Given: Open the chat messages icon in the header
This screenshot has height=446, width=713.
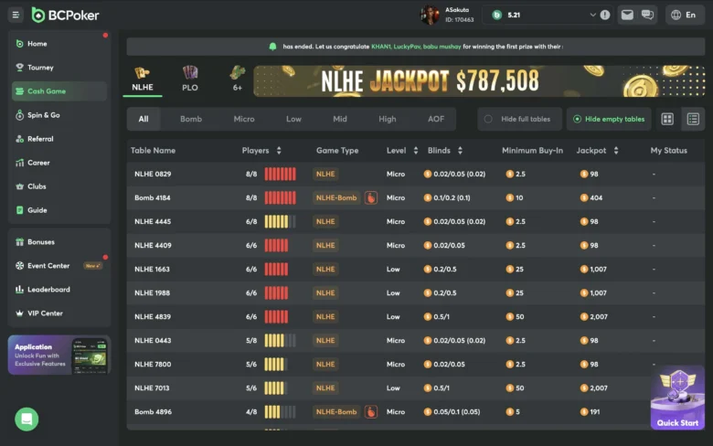Looking at the screenshot, I should [647, 15].
